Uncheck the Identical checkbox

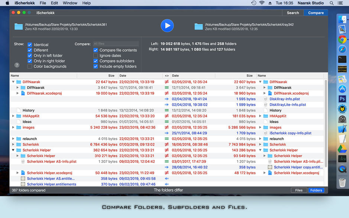tap(30, 45)
